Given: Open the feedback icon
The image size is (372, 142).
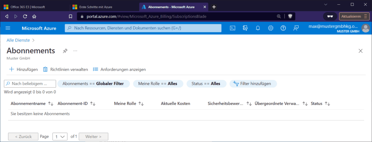Looking at the screenshot, I should [x=296, y=28].
